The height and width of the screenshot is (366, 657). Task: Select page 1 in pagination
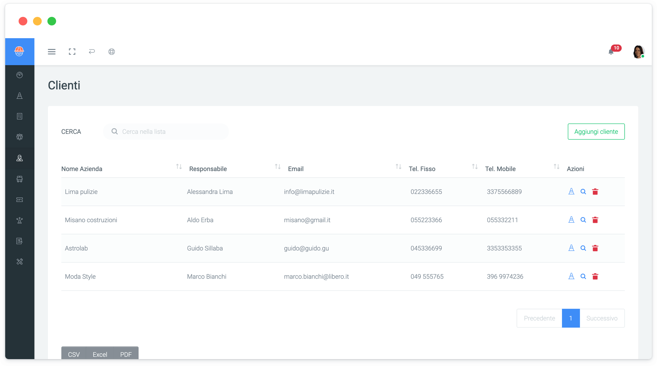571,318
